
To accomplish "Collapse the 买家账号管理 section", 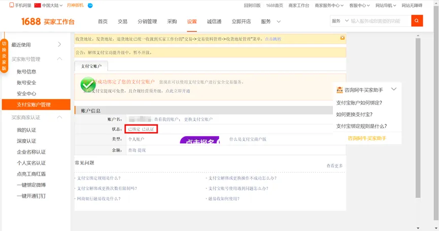I will (x=59, y=59).
